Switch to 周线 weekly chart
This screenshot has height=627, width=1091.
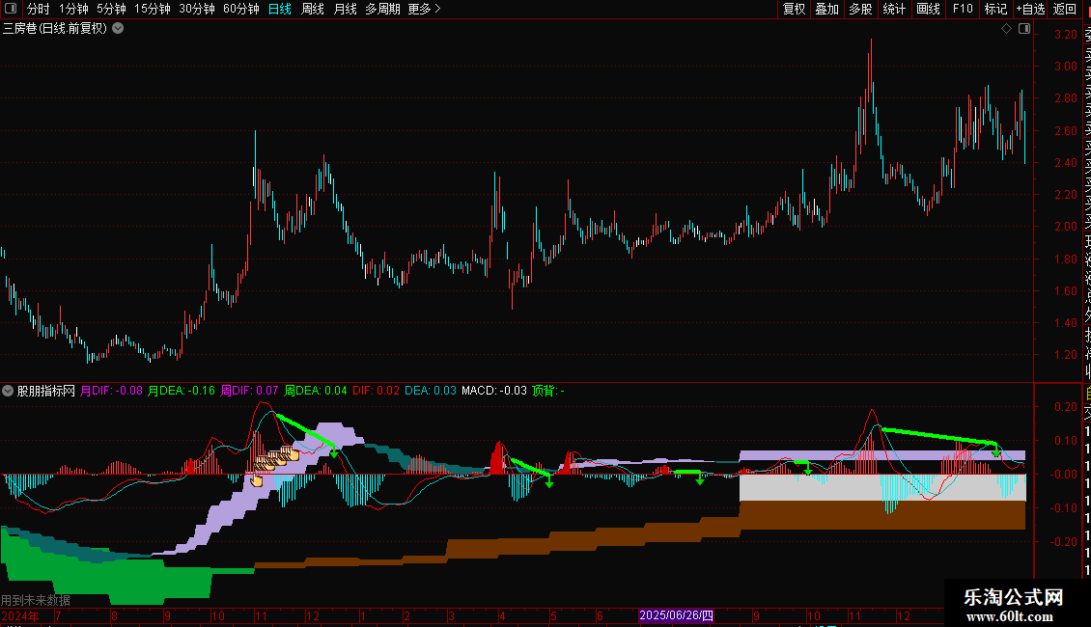coord(313,9)
